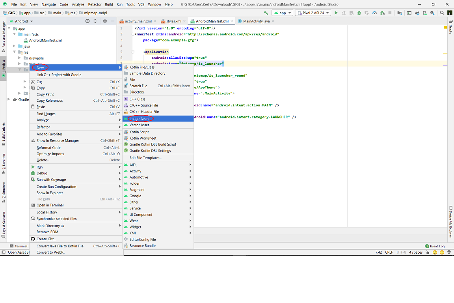Select Image Asset in the New submenu
Viewport: 454px width, 303px height.
pos(139,119)
